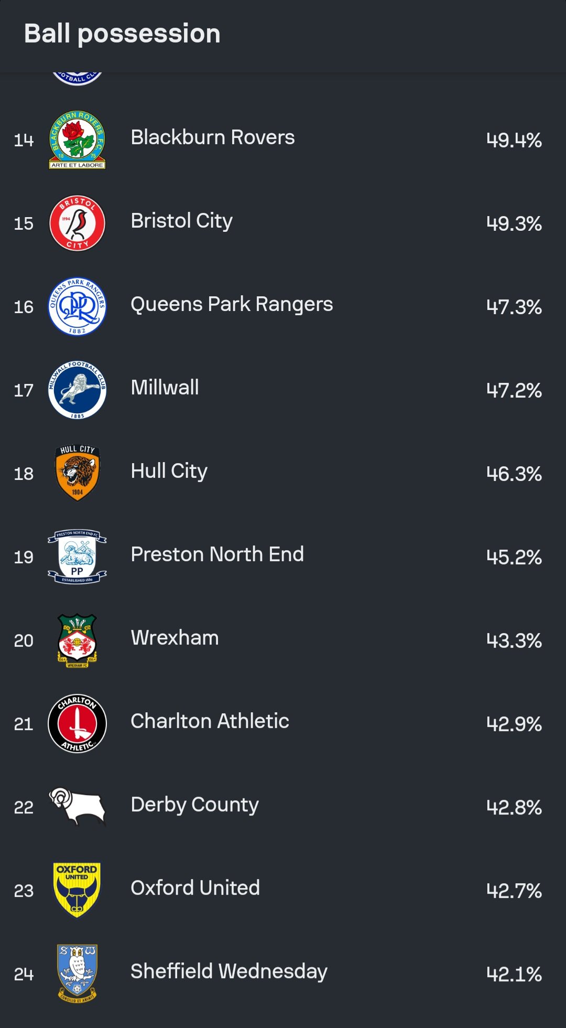Tap the Bristol City robin crest
The height and width of the screenshot is (1028, 566).
(77, 223)
